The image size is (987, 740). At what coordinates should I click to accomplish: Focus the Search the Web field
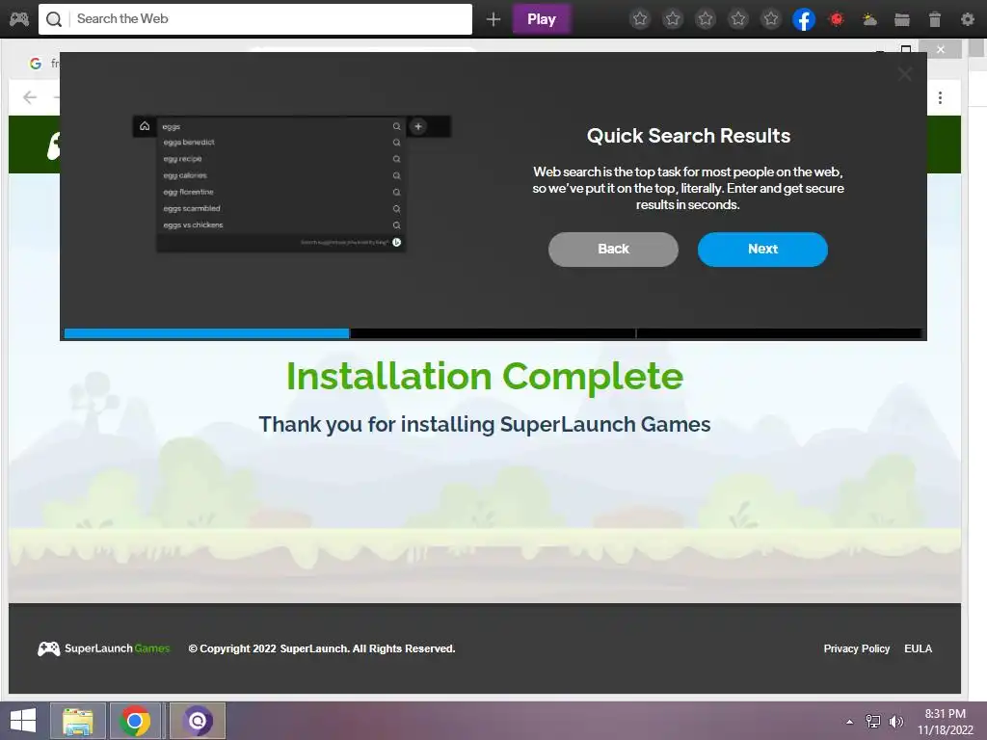tap(255, 19)
